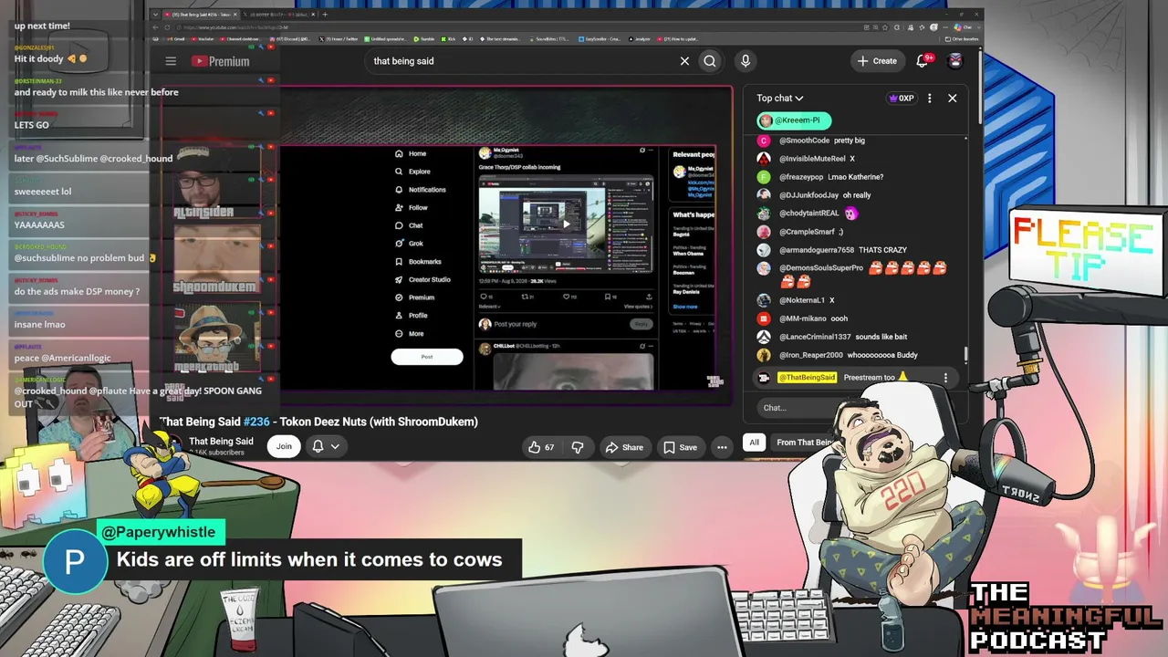1168x657 pixels.
Task: Bookmark the Ms_Ogynist tweet
Action: point(608,297)
